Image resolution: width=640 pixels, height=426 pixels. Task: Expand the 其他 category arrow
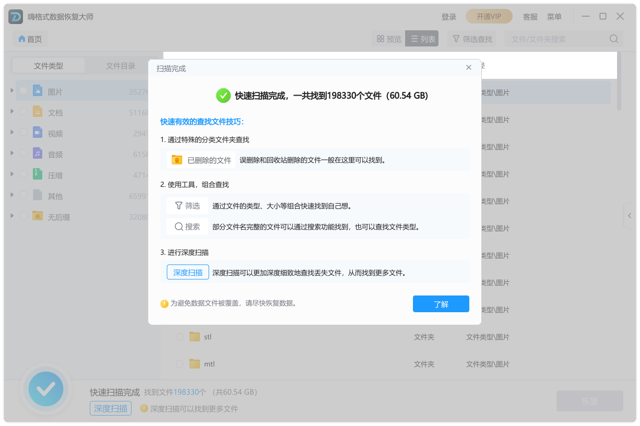coord(12,195)
